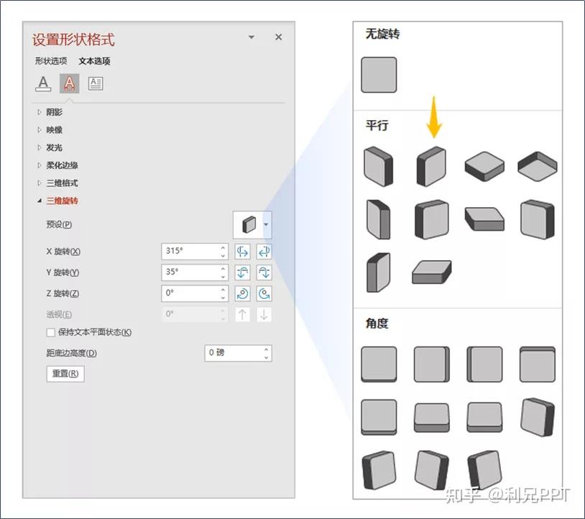Select the Text Fill & Outline icon
This screenshot has width=585, height=519.
pos(43,83)
